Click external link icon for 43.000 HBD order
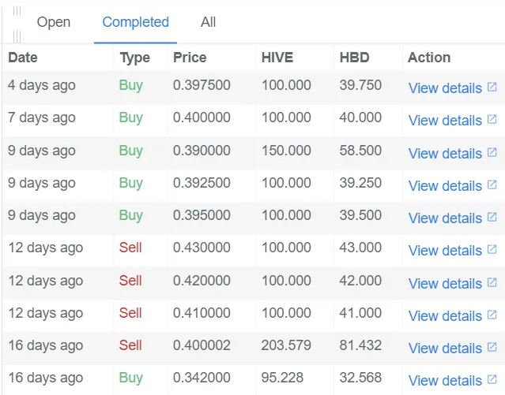This screenshot has height=395, width=505. 492,249
